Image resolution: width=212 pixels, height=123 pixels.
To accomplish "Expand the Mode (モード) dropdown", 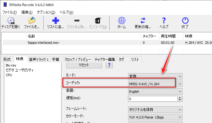I will click(155, 76).
